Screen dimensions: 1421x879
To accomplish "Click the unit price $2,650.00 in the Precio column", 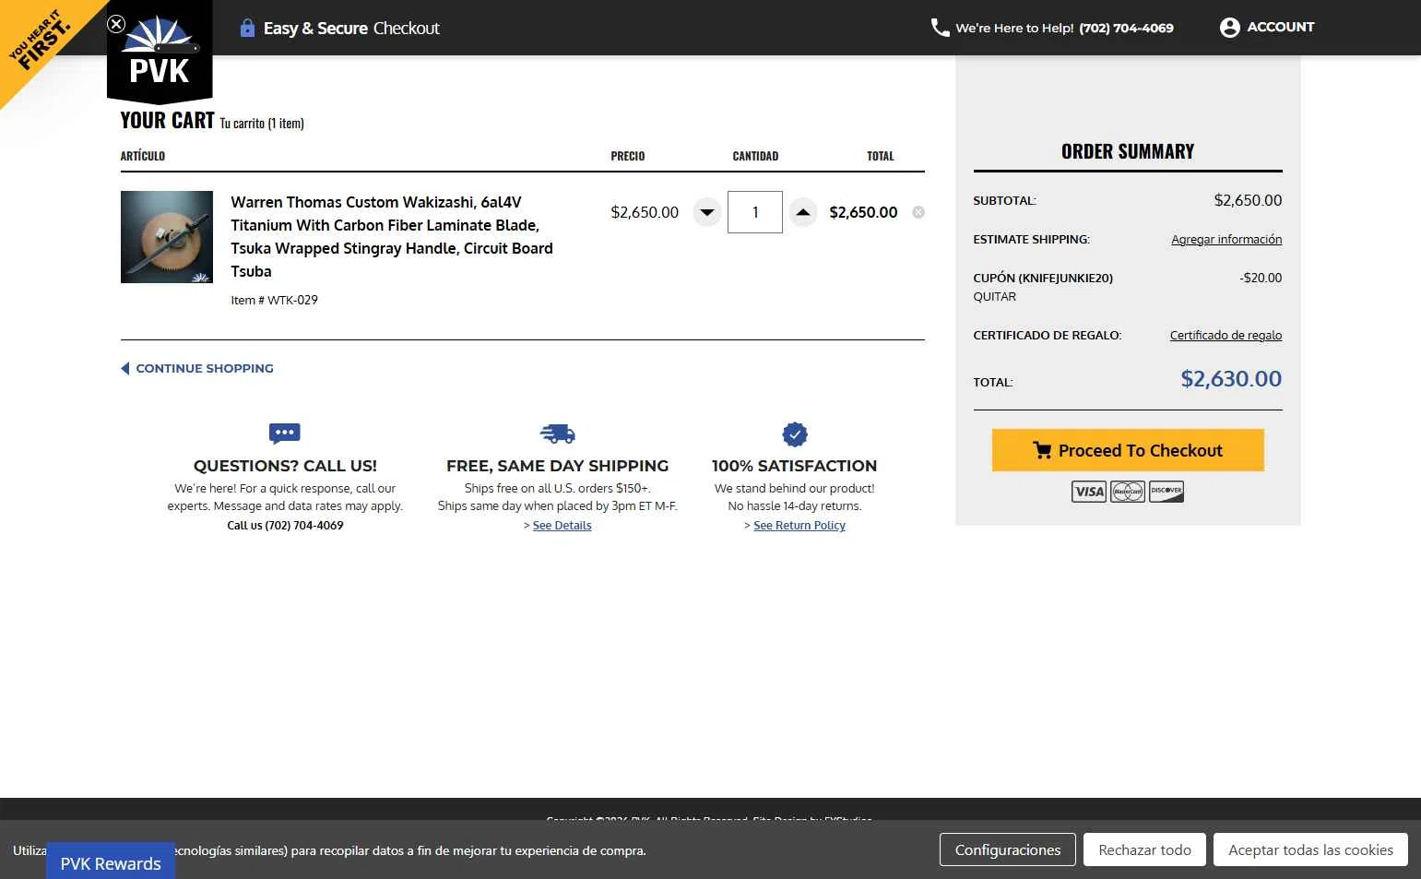I will click(645, 212).
